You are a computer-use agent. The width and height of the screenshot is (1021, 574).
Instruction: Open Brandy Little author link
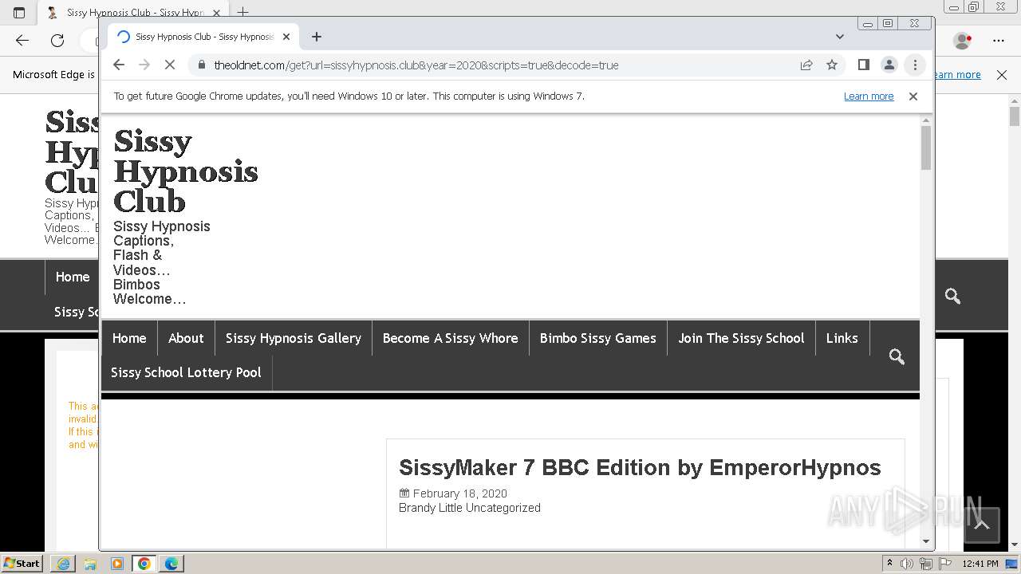[431, 508]
